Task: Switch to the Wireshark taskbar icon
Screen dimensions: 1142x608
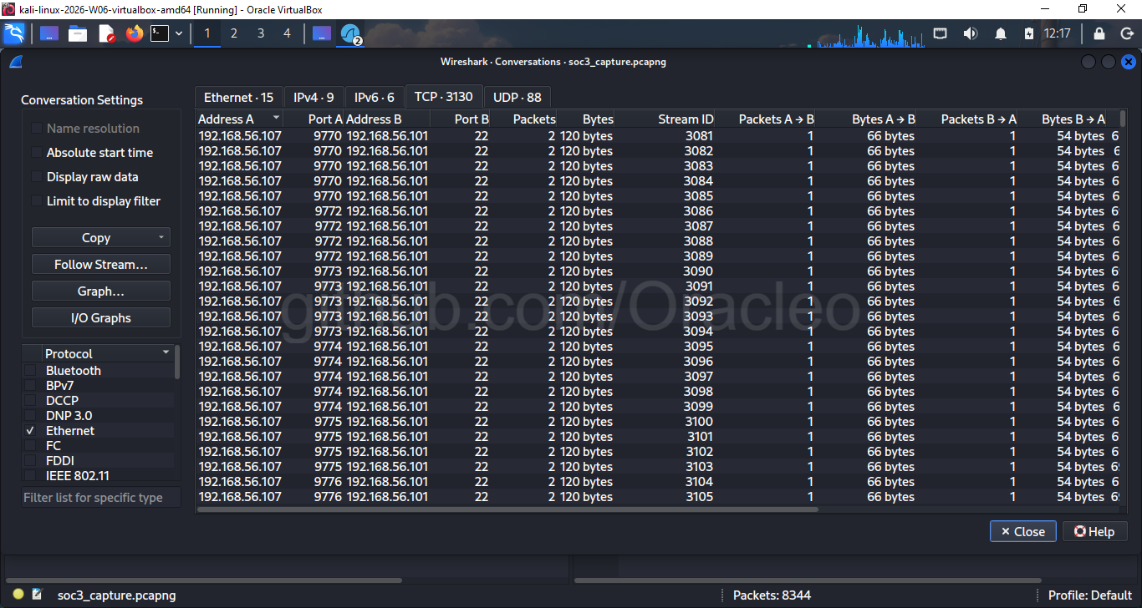Action: (x=351, y=33)
